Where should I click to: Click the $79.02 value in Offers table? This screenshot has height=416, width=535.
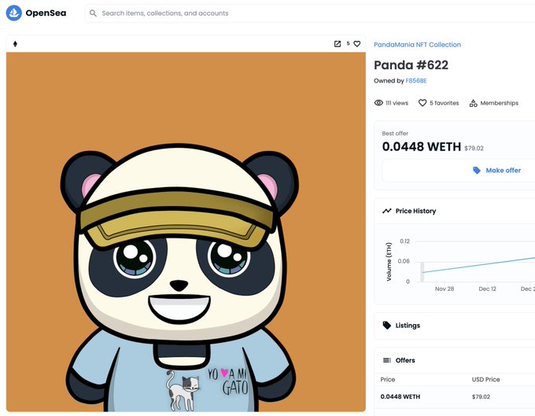481,397
